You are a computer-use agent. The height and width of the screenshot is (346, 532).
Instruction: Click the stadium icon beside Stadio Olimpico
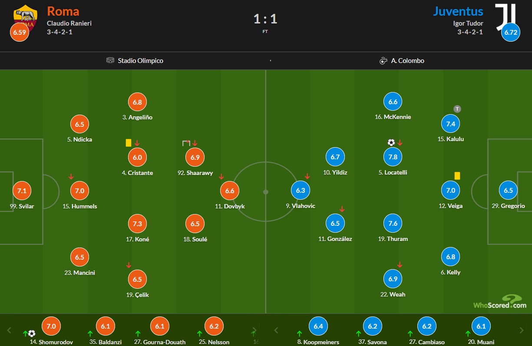[110, 60]
